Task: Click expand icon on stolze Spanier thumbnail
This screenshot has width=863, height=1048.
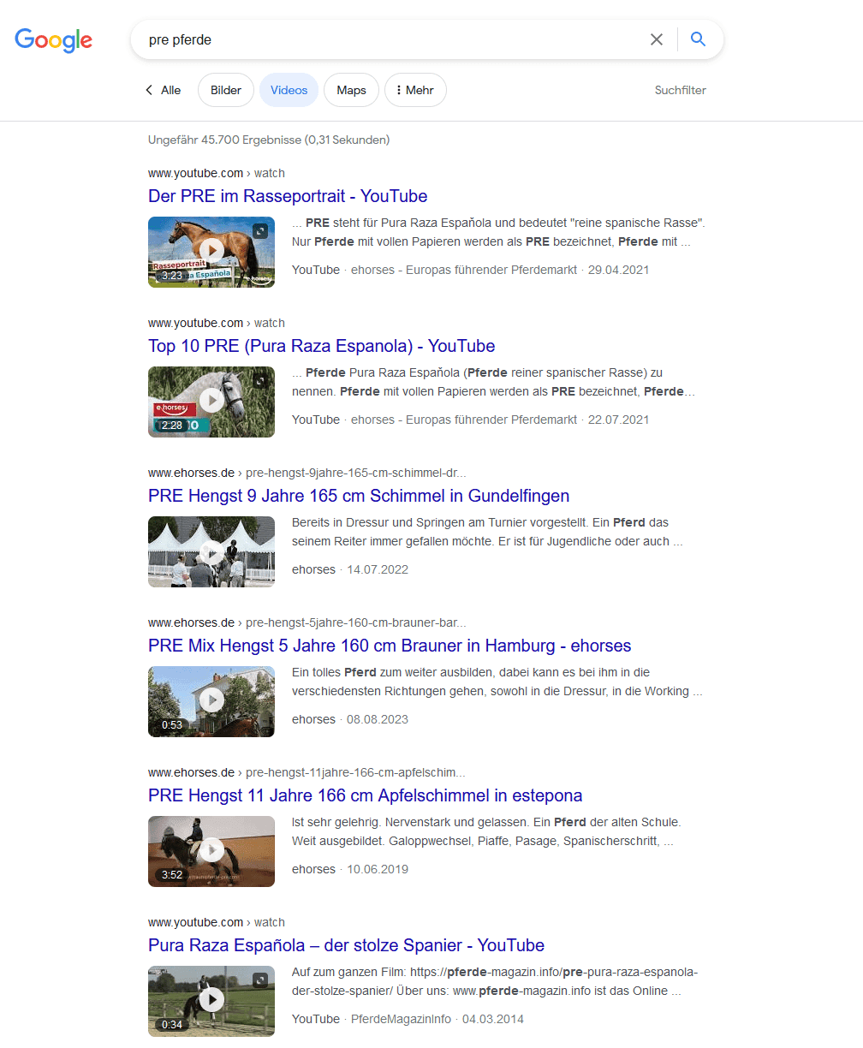Action: pos(260,980)
